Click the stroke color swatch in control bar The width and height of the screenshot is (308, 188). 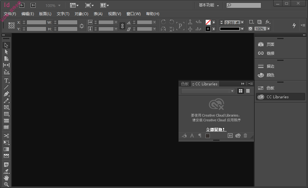click(208, 29)
